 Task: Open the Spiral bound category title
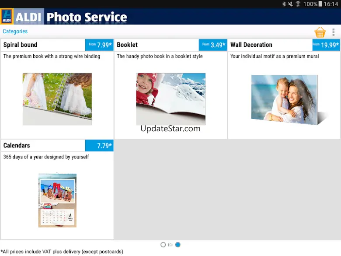click(x=20, y=45)
